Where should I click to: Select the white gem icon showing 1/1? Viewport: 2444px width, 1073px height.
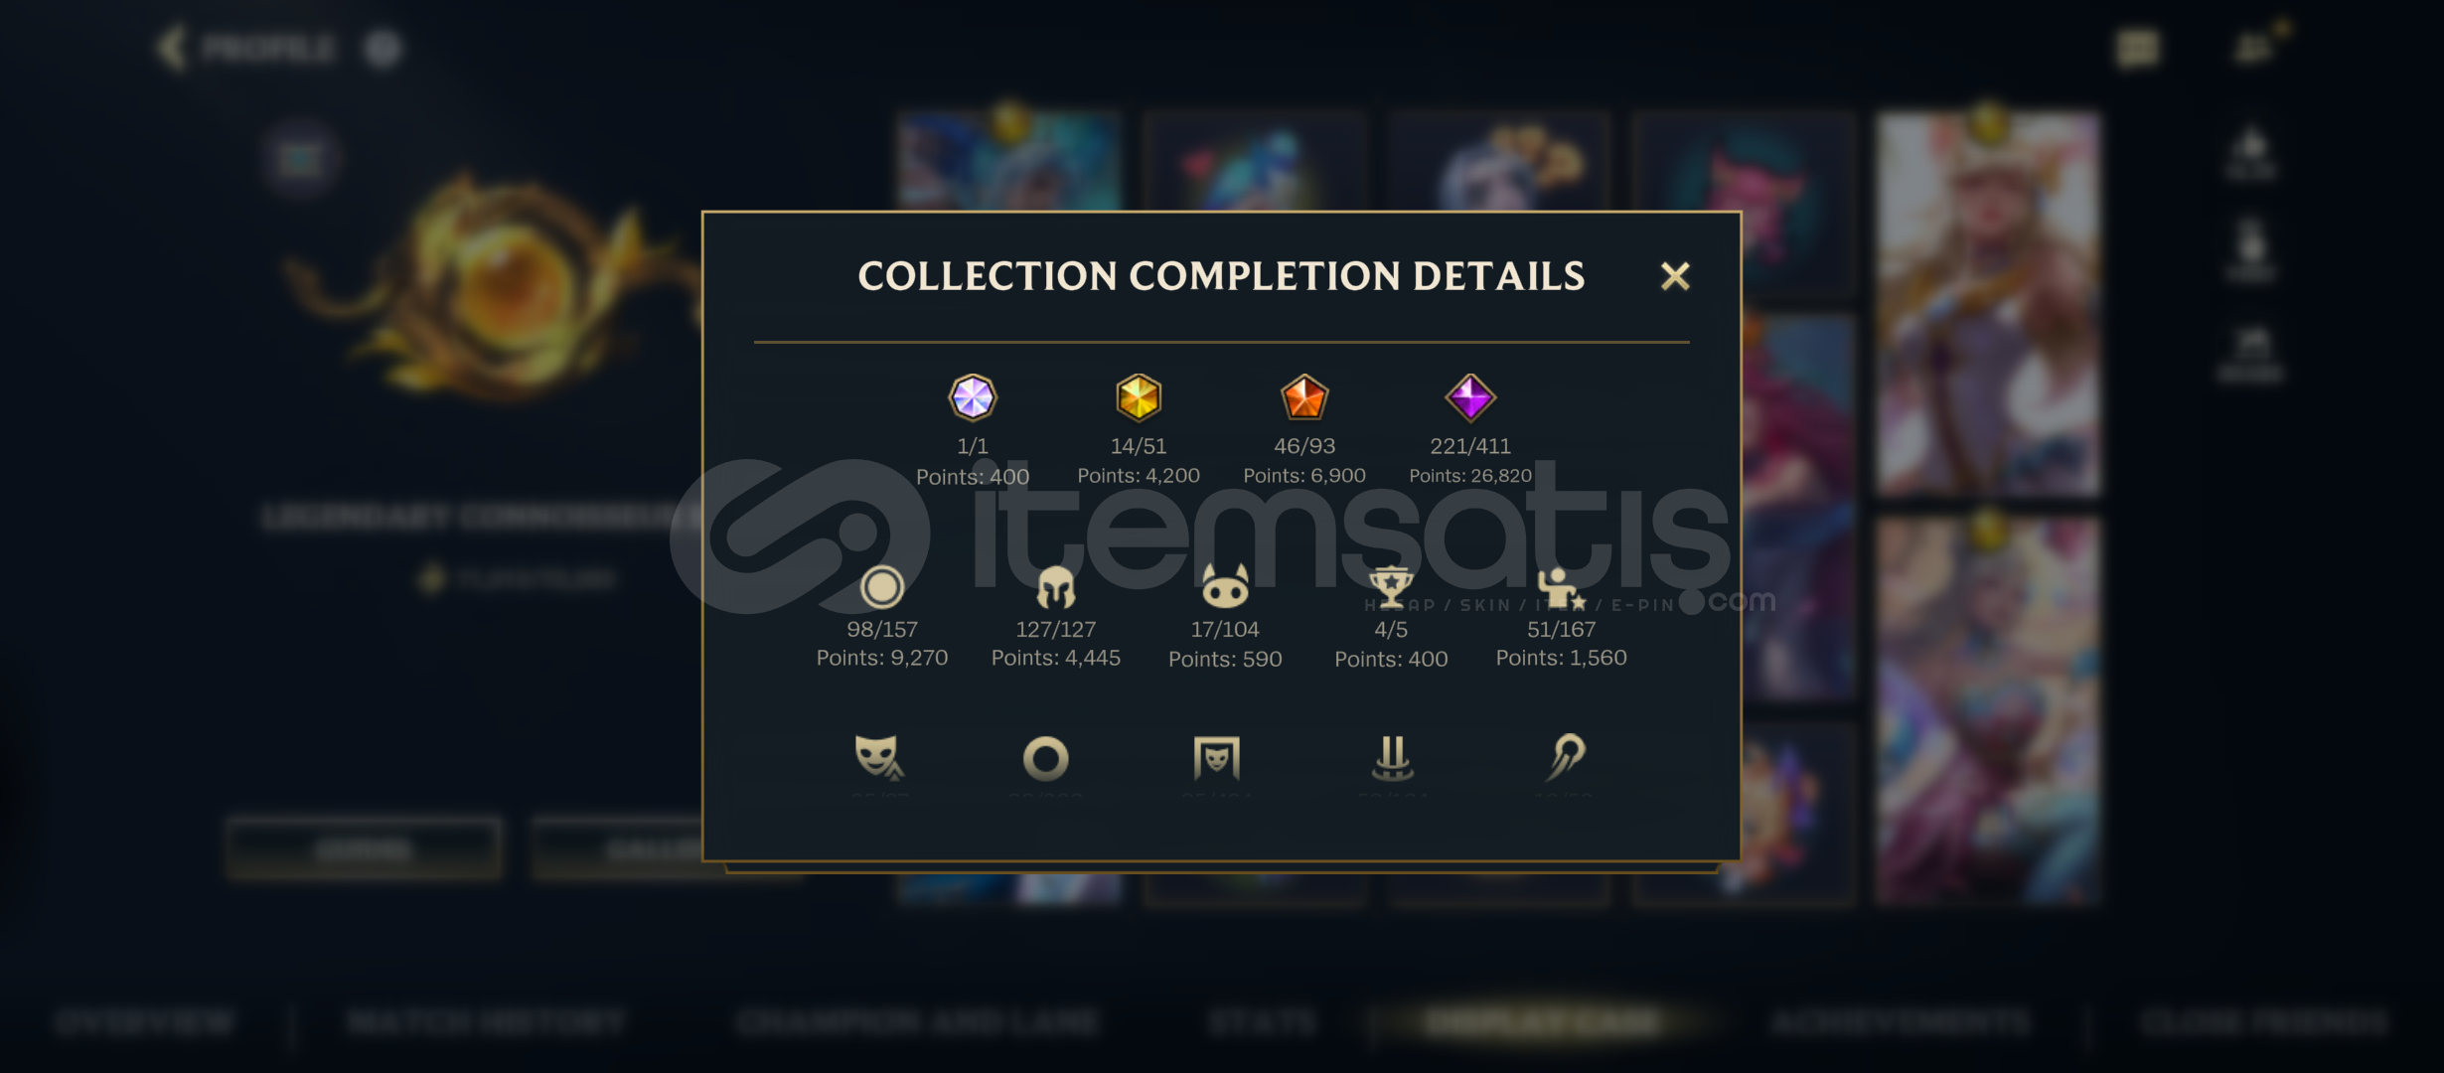(973, 397)
